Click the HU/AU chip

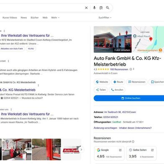[x=31, y=49]
